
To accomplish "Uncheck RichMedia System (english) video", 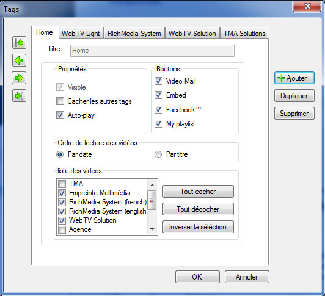I will click(x=62, y=211).
